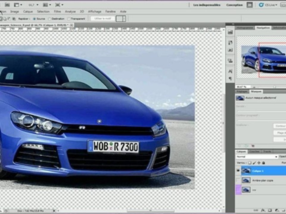Show the Arrière-plan copie layer
The image size is (286, 214).
(x=238, y=180)
